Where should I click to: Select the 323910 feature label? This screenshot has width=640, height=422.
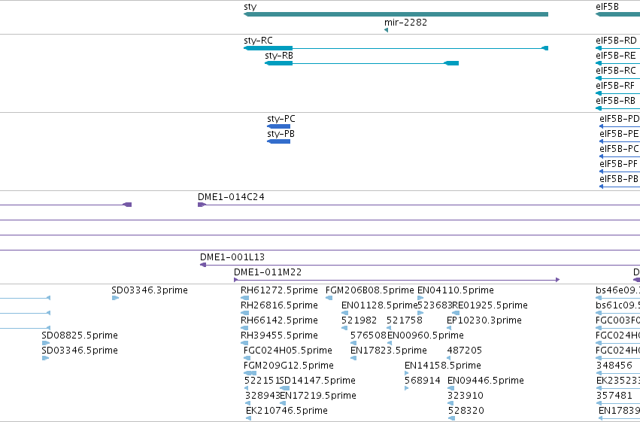coord(466,396)
